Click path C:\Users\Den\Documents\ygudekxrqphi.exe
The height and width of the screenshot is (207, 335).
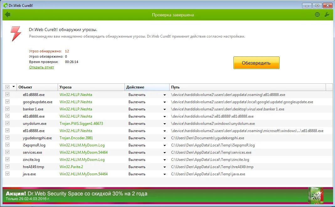(x=208, y=138)
